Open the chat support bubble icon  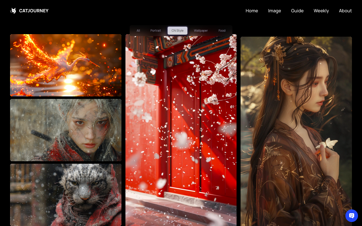351,216
